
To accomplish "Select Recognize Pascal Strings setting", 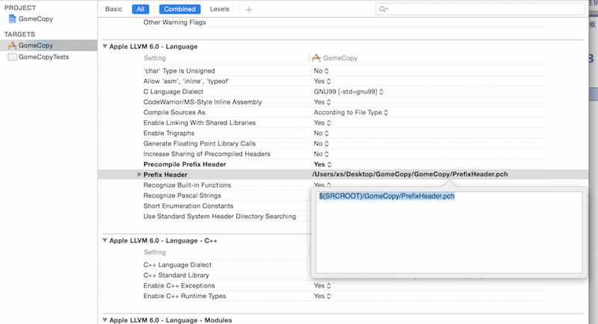I will click(182, 196).
